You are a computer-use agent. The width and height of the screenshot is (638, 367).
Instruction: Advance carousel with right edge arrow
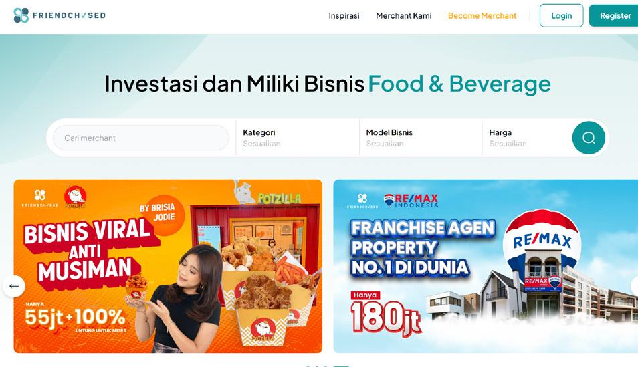(635, 286)
